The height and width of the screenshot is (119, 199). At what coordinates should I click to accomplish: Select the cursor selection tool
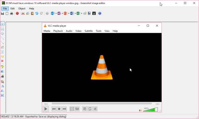(2, 23)
